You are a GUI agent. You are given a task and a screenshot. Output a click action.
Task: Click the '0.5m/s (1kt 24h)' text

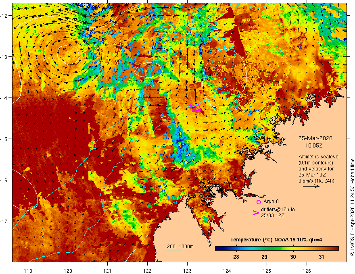coord(316,181)
